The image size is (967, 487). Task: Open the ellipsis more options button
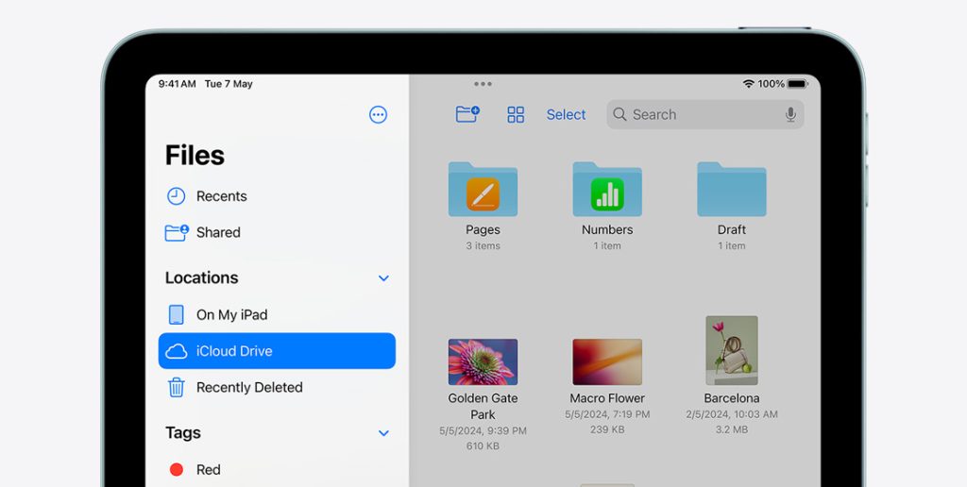click(378, 115)
